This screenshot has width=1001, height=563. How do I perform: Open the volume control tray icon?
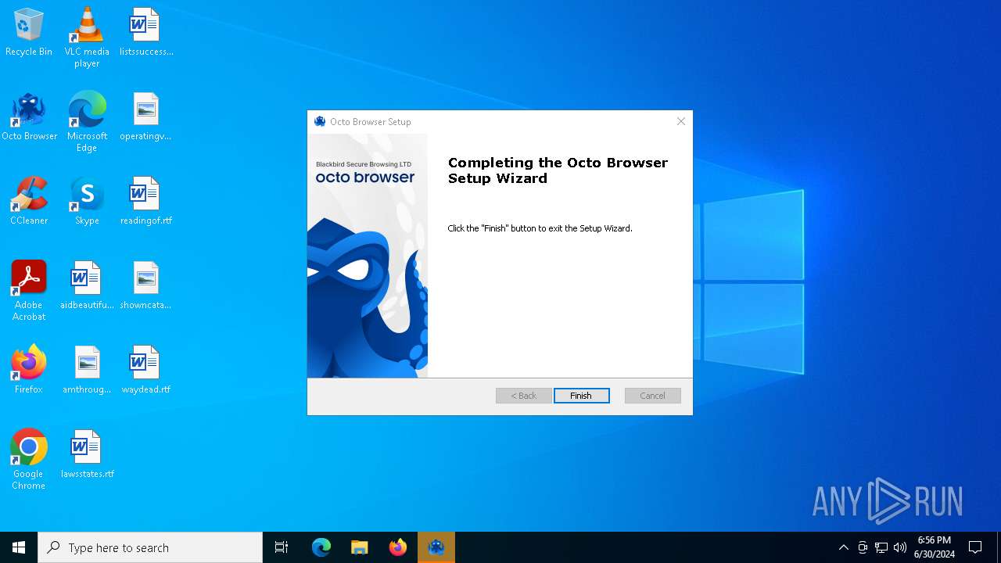(x=900, y=547)
